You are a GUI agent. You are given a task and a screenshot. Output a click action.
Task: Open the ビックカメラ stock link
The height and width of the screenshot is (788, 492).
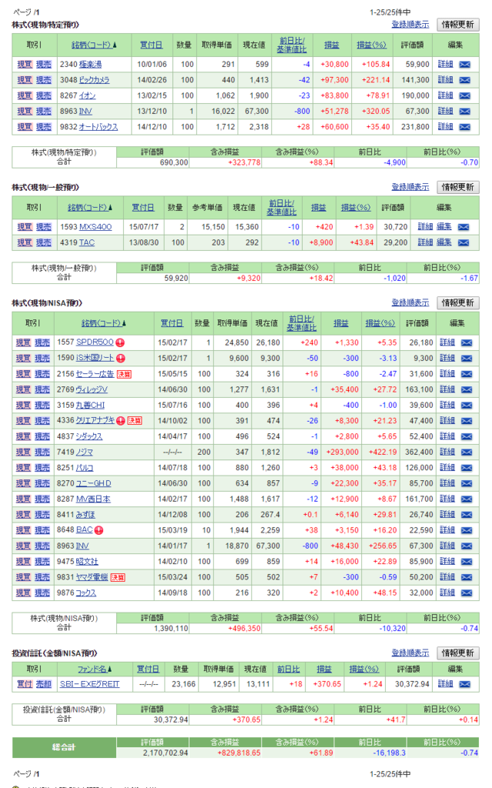pos(95,80)
